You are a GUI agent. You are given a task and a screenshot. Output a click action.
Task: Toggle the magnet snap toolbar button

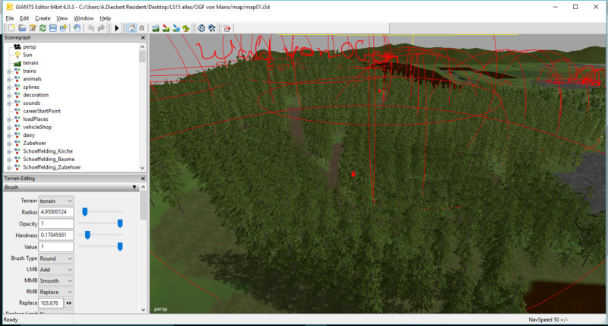pos(141,28)
